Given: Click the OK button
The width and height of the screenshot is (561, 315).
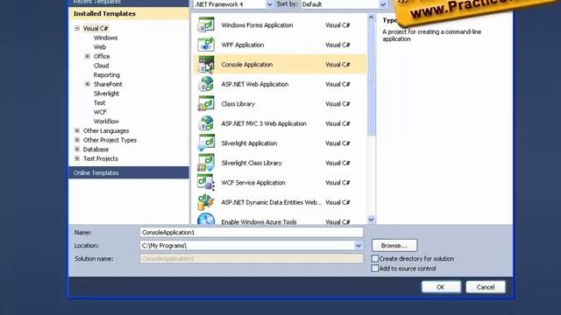Looking at the screenshot, I should click(x=441, y=287).
